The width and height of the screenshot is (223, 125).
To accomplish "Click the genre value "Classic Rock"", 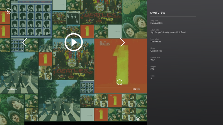I will (x=156, y=51).
